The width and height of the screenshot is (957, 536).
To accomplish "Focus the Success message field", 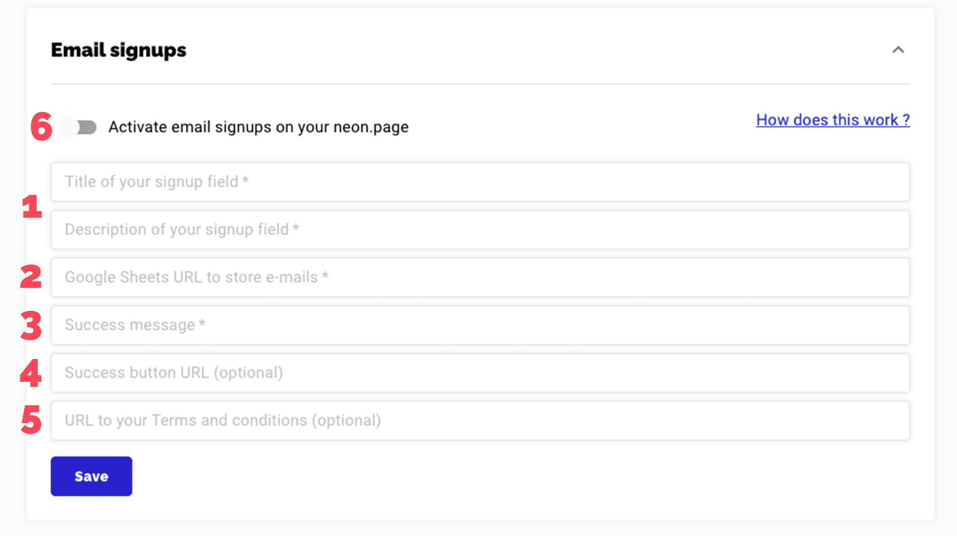I will pos(480,325).
